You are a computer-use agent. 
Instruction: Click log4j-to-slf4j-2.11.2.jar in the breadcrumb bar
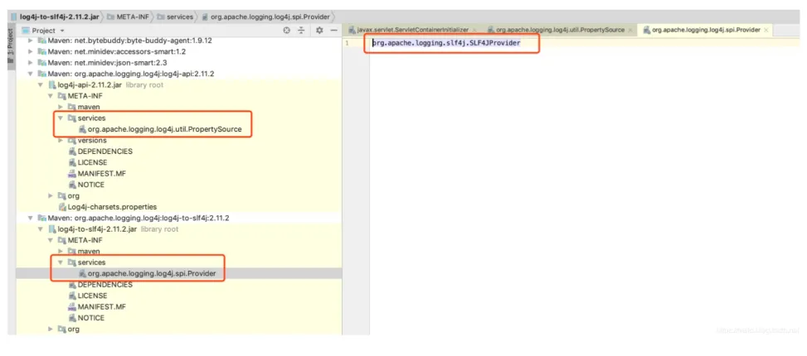tap(59, 17)
